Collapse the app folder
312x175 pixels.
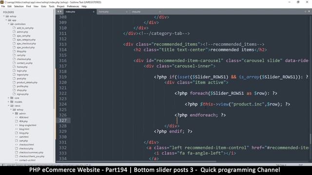[x=6, y=20]
